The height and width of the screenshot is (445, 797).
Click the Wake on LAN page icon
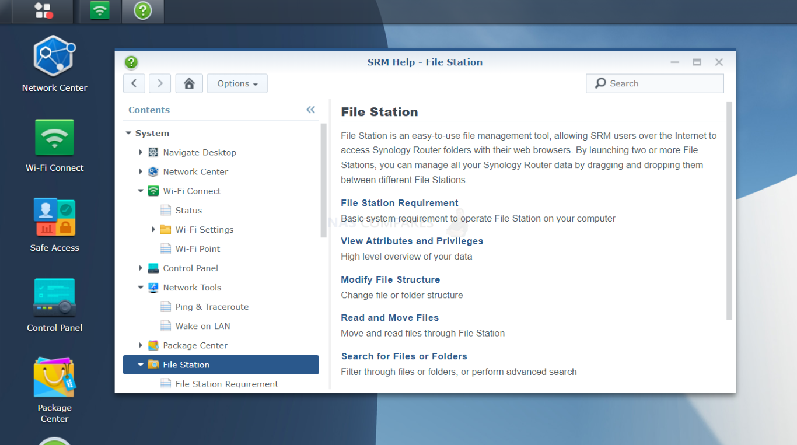[x=166, y=326]
